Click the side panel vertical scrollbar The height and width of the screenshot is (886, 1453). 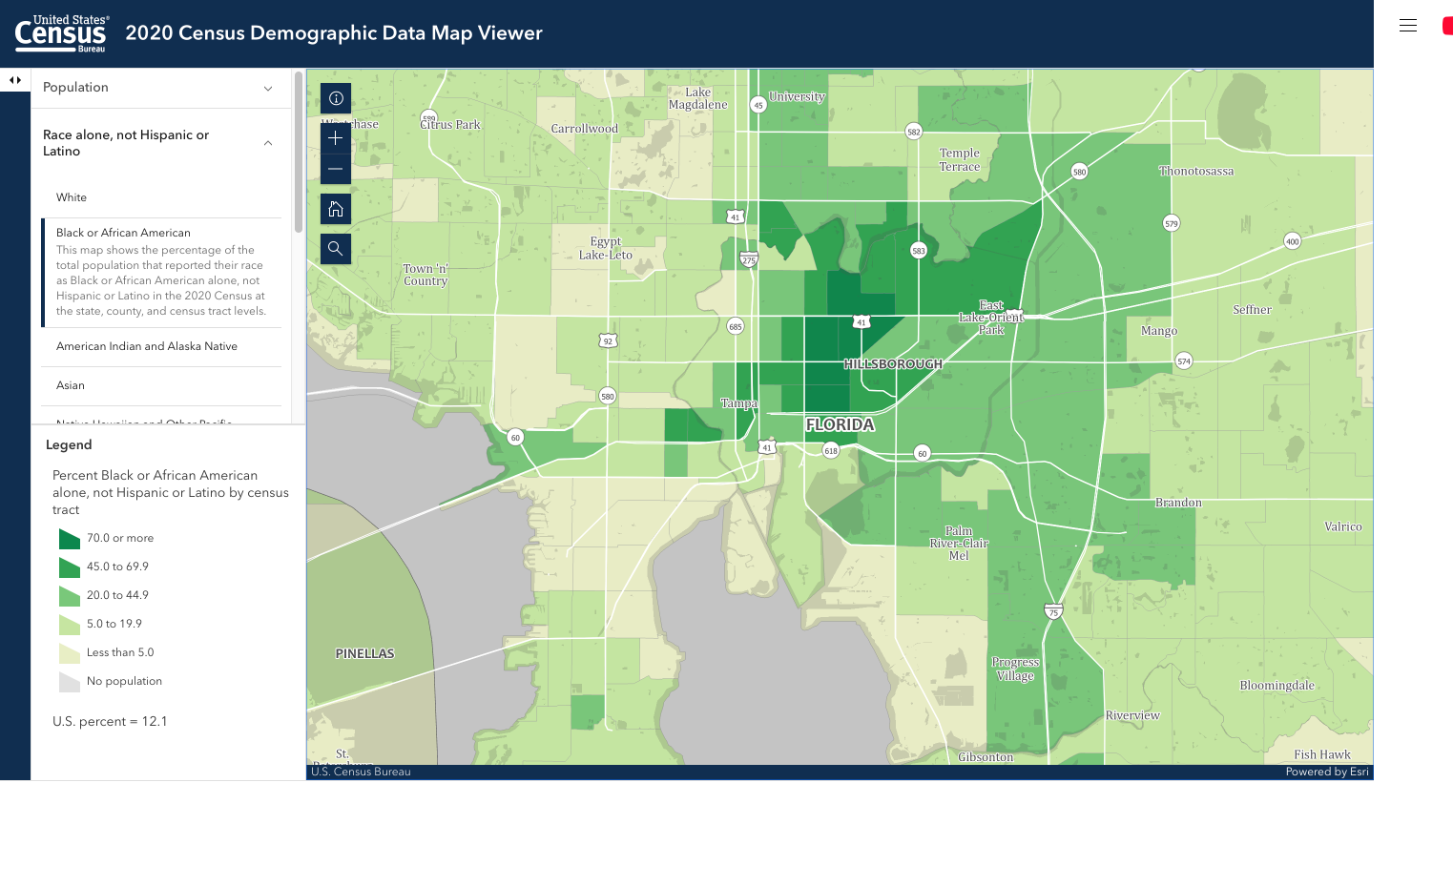pos(299,153)
